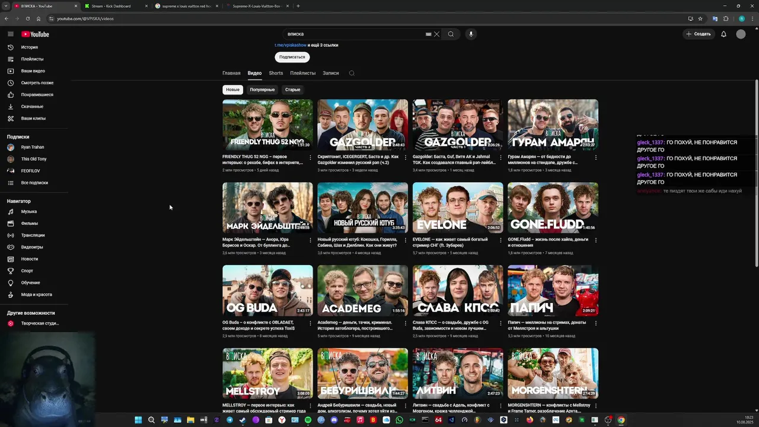Open Плейлисты in the sidebar
This screenshot has width=759, height=427.
point(34,59)
